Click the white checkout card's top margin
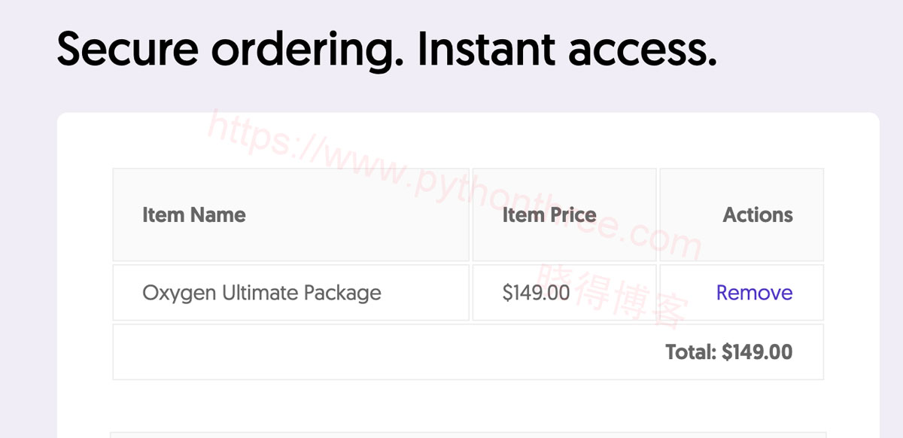The image size is (903, 438). point(467,140)
